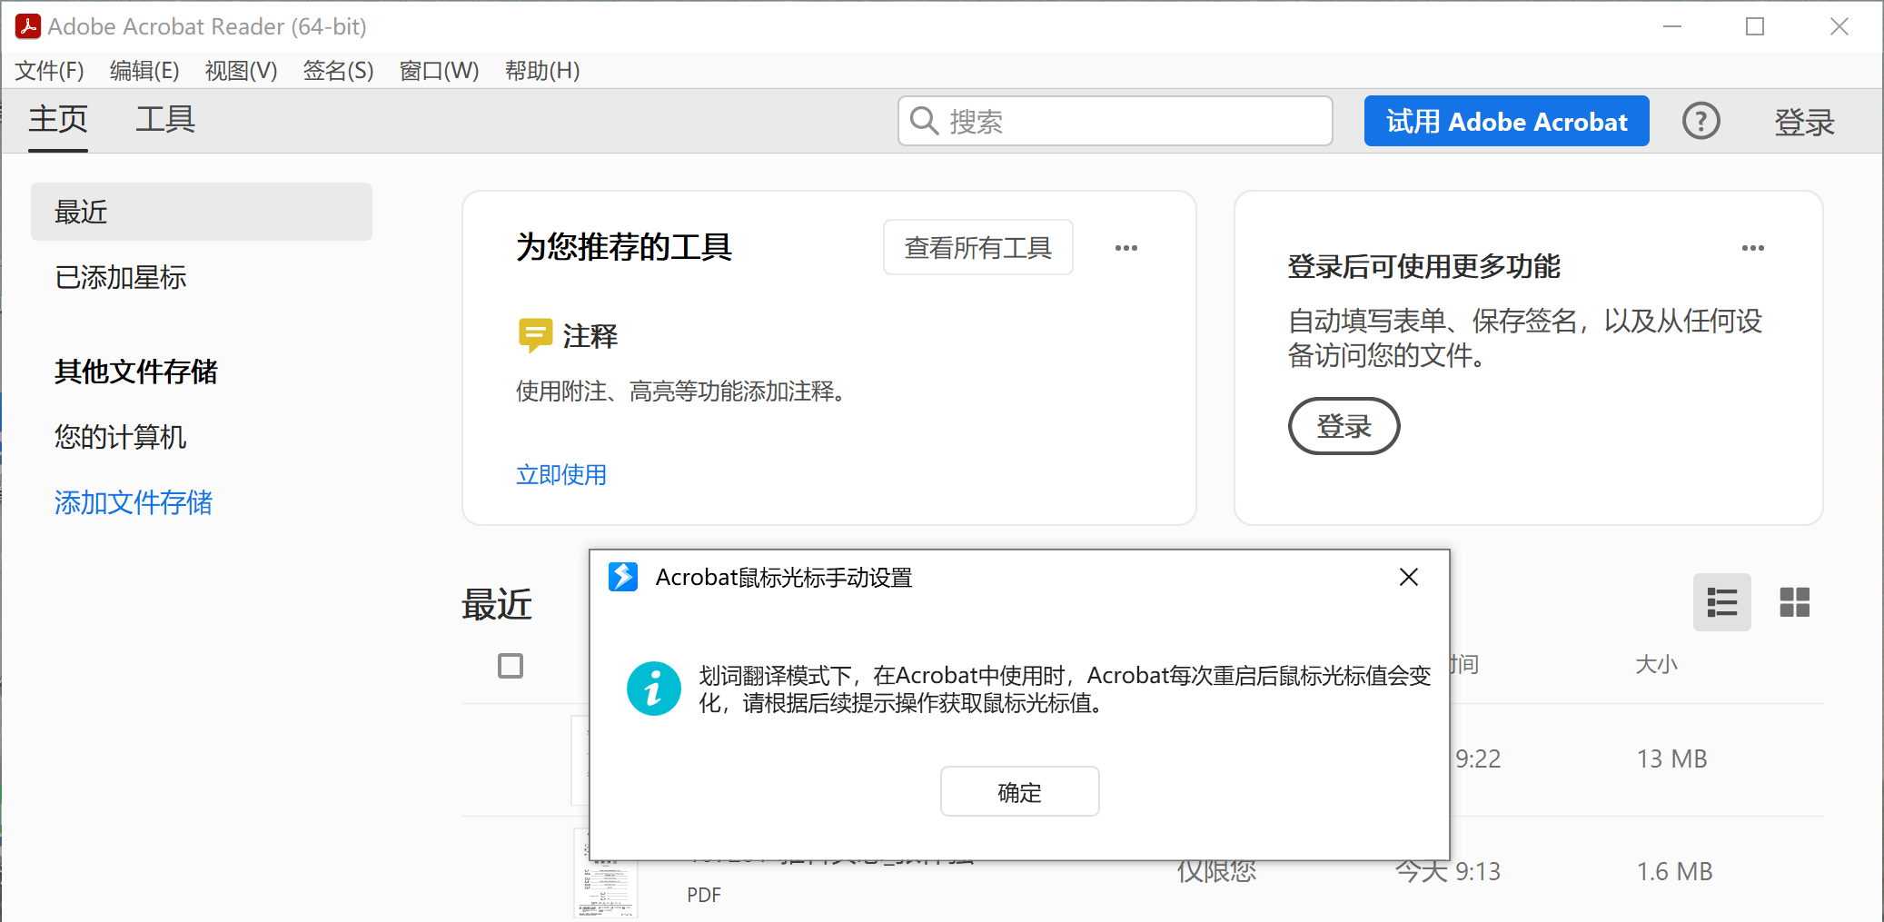Click the 查看所有工具 button
The width and height of the screenshot is (1884, 922).
coord(978,247)
